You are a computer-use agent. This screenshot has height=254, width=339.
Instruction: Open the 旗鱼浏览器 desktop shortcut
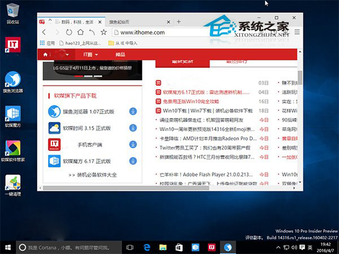[x=13, y=82]
